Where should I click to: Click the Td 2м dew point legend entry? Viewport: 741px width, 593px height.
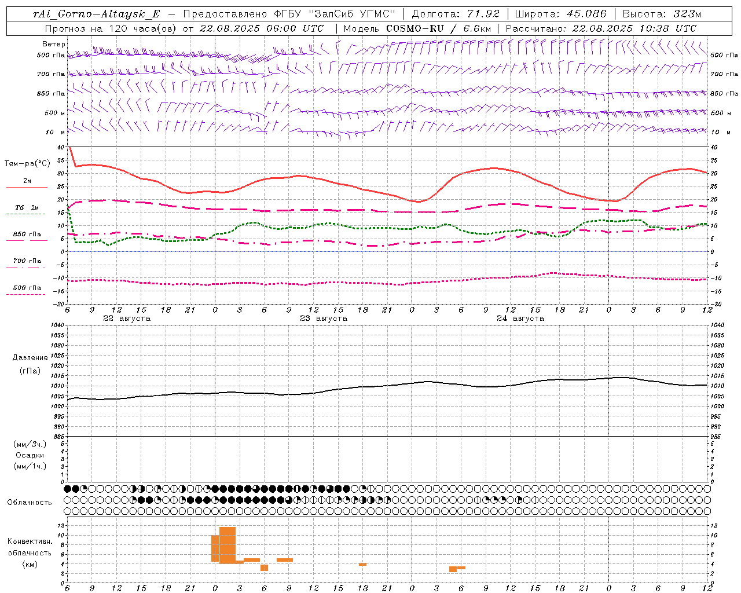[27, 207]
